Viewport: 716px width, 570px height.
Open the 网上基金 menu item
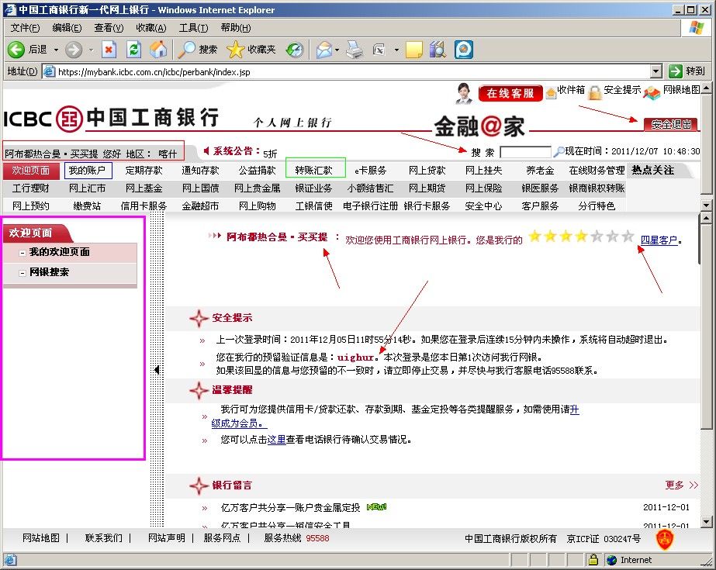(x=144, y=188)
